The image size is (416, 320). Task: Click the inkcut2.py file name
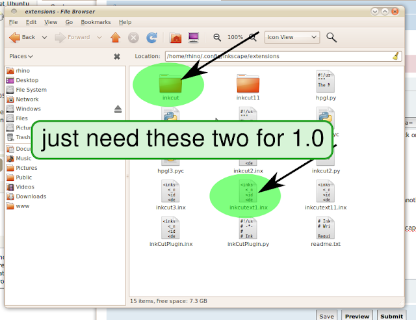[x=326, y=171]
